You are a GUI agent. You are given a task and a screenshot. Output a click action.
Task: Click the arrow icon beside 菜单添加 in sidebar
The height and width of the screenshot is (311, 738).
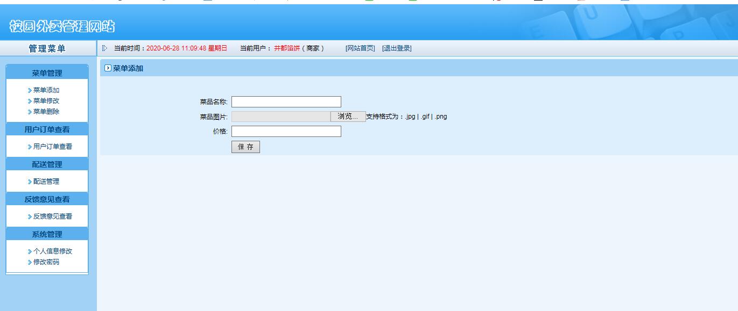(30, 91)
